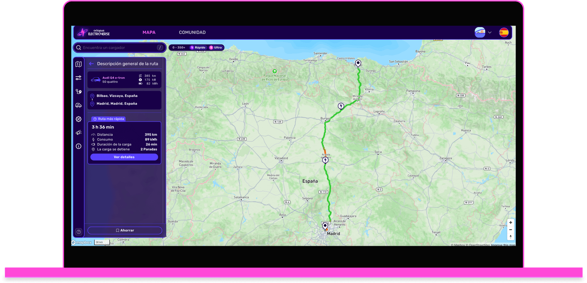Viewport: 587px width, 283px height.
Task: Open the Spanish language flag selector
Action: click(x=504, y=32)
